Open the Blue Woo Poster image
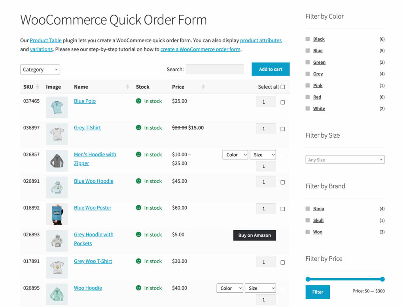 point(57,214)
